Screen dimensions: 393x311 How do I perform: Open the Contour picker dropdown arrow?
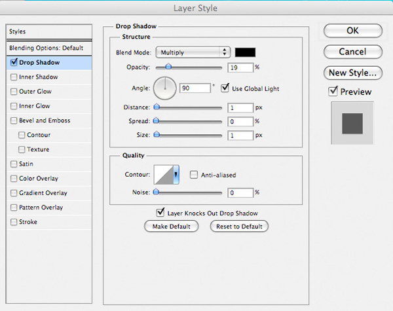click(176, 174)
